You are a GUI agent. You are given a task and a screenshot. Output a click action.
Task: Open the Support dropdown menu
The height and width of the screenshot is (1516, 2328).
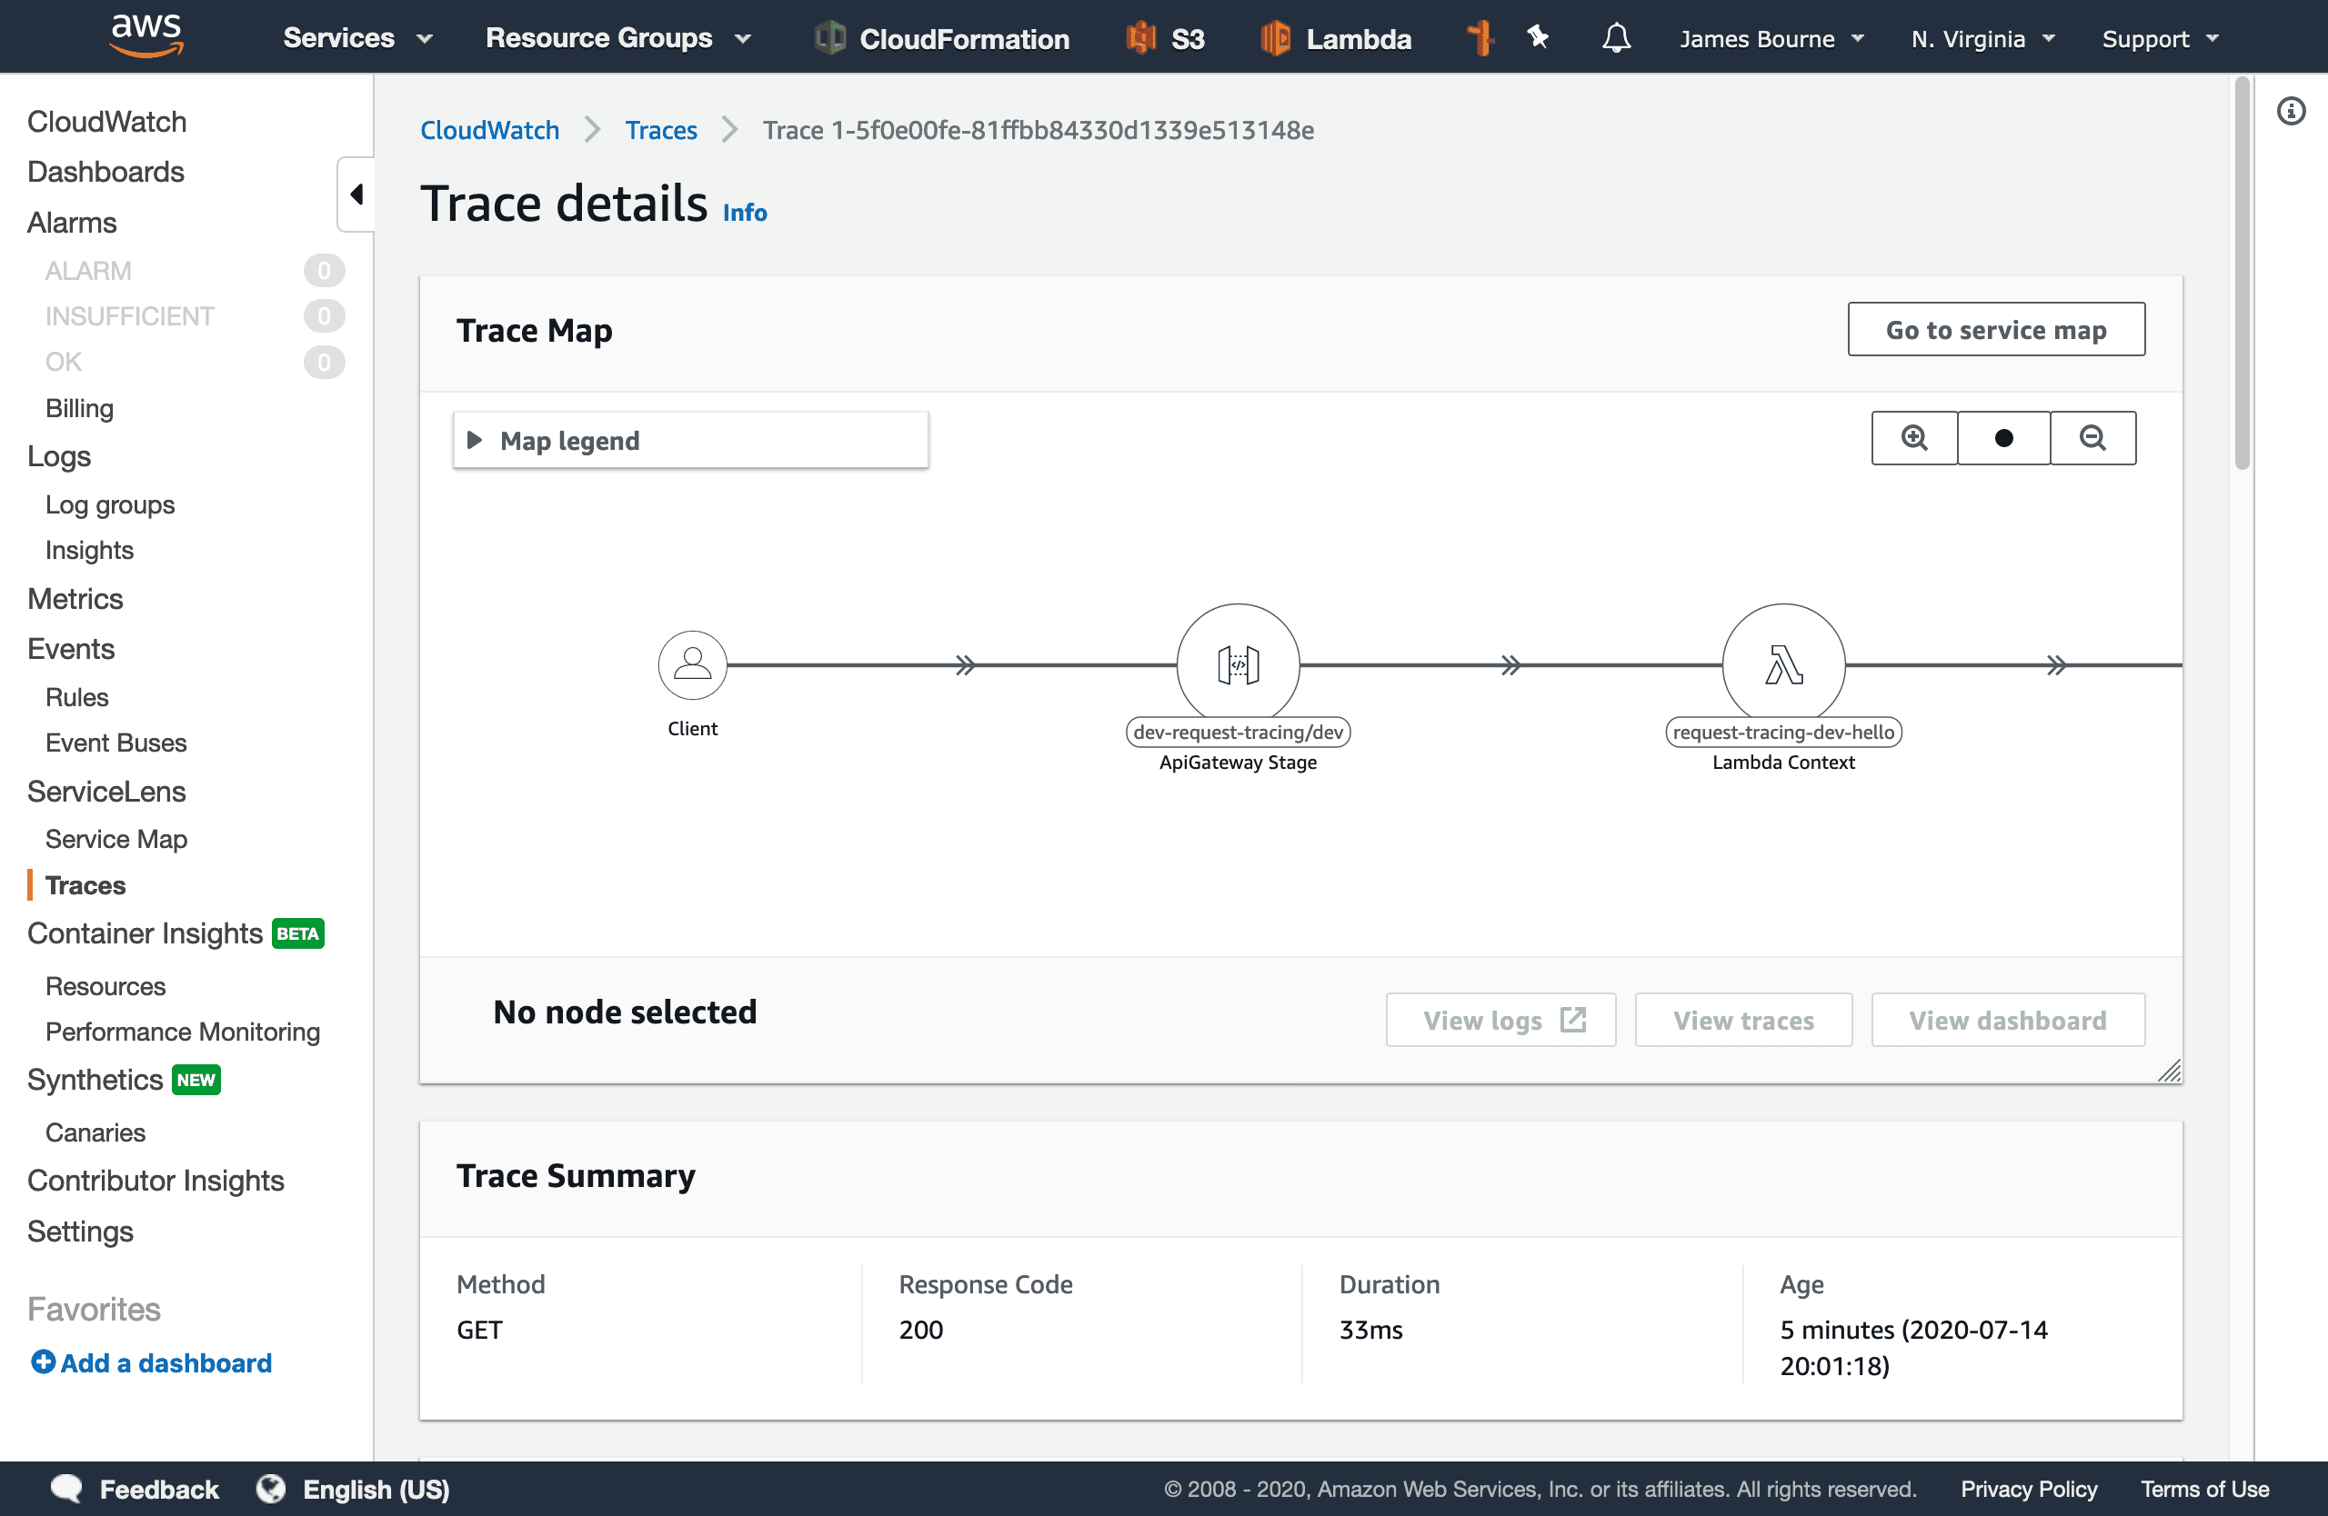click(x=2161, y=38)
